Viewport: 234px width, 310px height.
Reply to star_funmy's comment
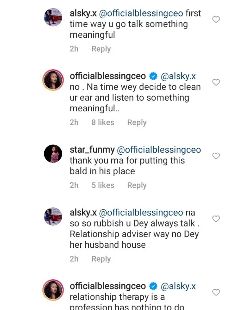(137, 185)
